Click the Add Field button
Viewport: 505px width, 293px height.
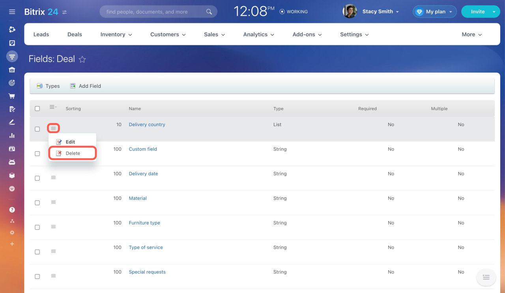tap(86, 86)
